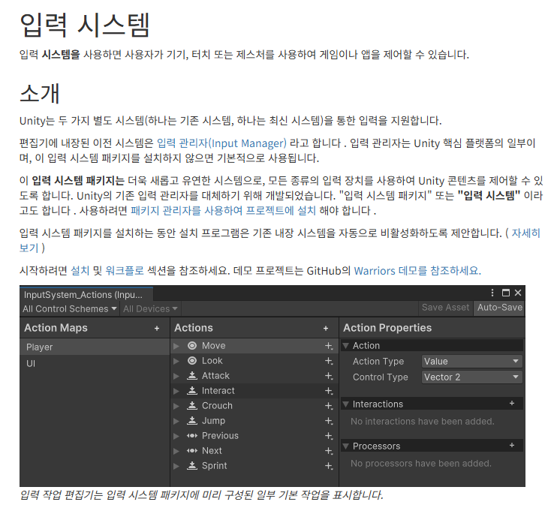Click the Action Maps panel header
This screenshot has width=554, height=508.
click(x=56, y=328)
